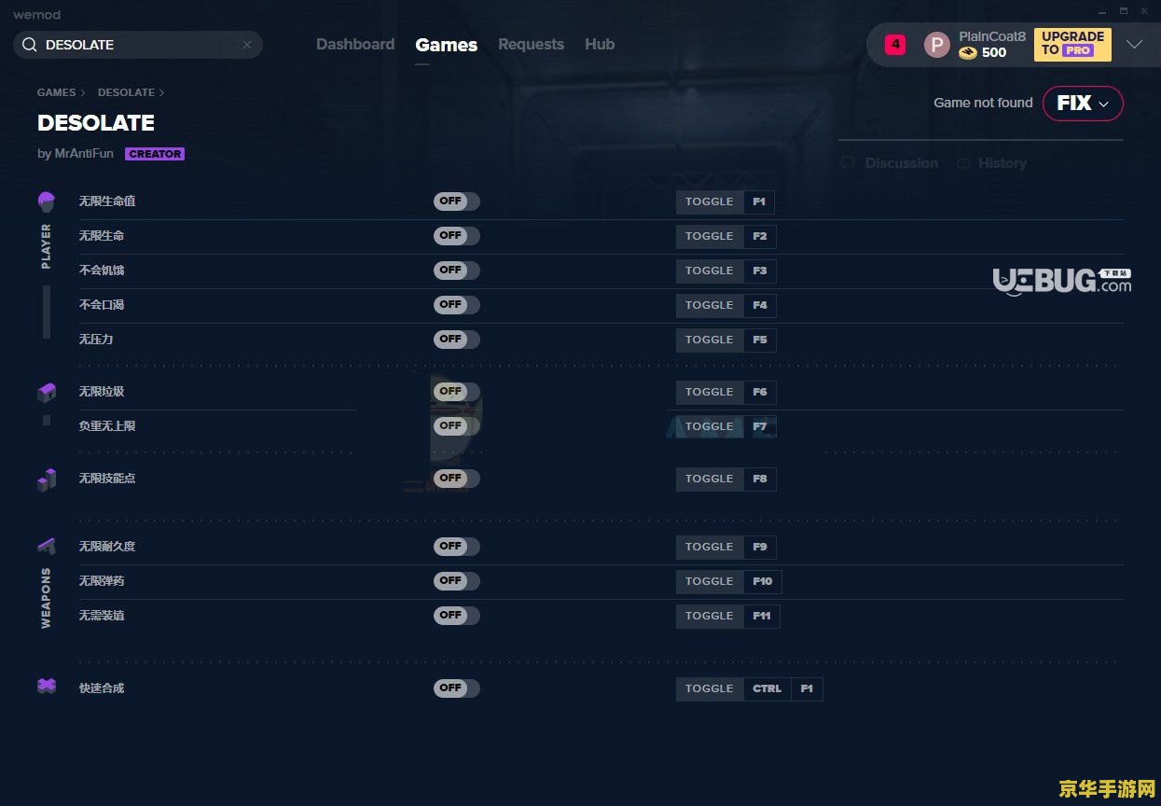Image resolution: width=1161 pixels, height=806 pixels.
Task: Click the search magnifier icon
Action: pyautogui.click(x=30, y=45)
